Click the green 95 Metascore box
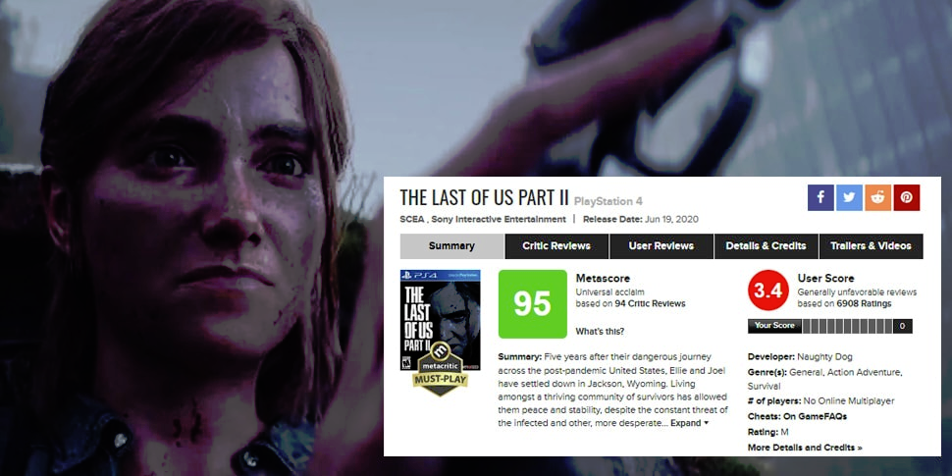 tap(533, 304)
